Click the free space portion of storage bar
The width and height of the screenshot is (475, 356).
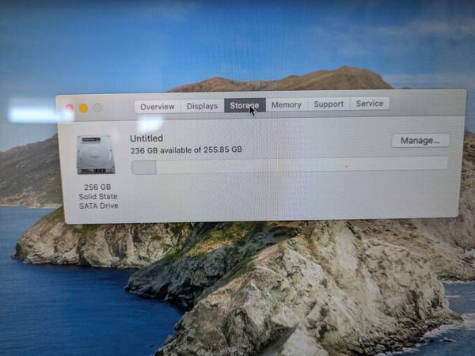301,164
